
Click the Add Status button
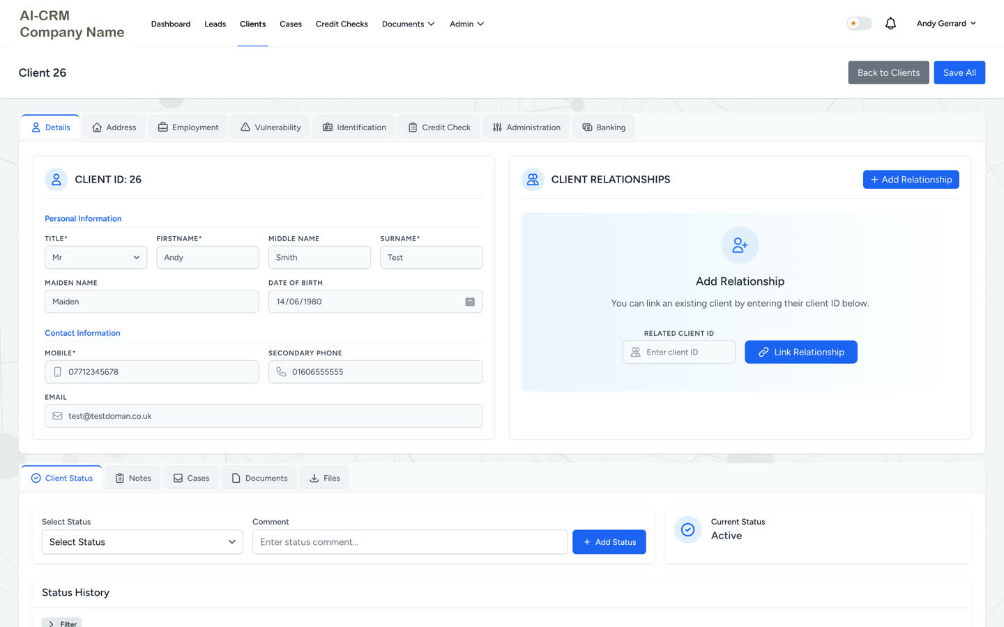[x=609, y=542]
